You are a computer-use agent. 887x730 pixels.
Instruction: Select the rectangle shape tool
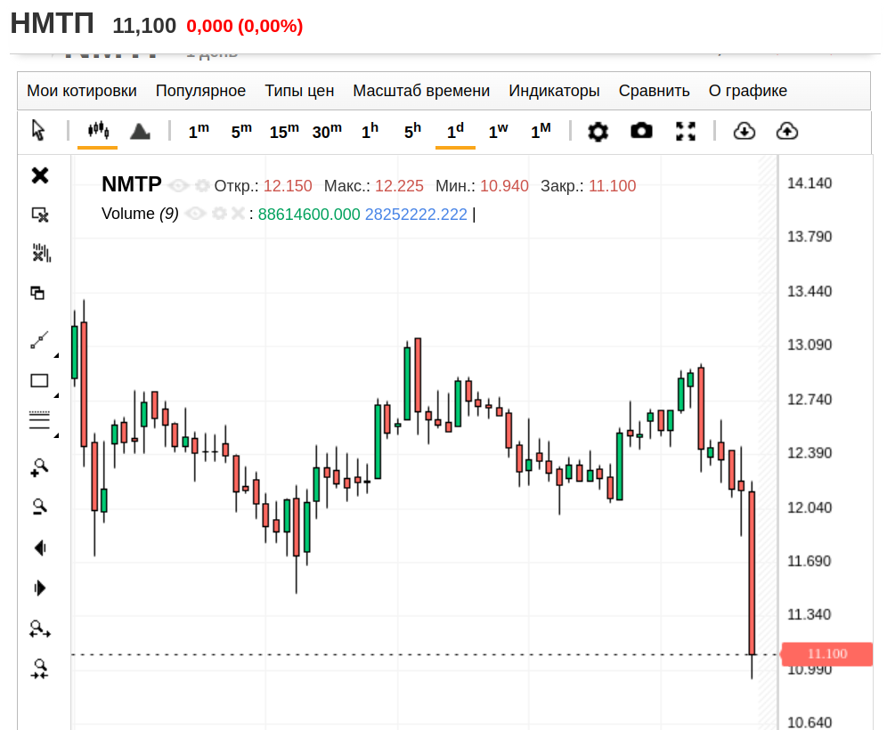coord(39,380)
